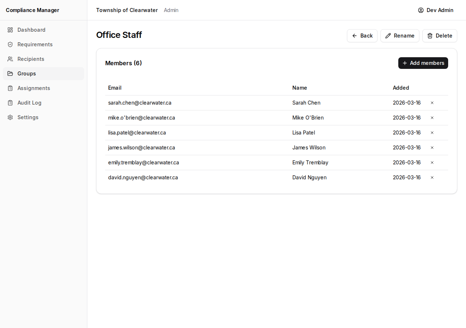Click the Back button
466x328 pixels.
point(362,36)
